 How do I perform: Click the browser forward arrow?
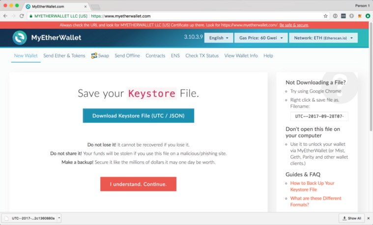click(14, 16)
